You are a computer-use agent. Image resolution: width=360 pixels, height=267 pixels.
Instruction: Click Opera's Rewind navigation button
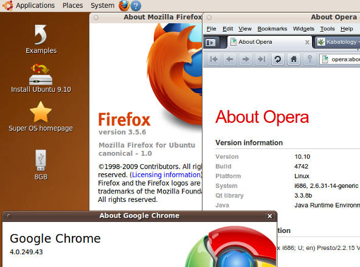214,59
